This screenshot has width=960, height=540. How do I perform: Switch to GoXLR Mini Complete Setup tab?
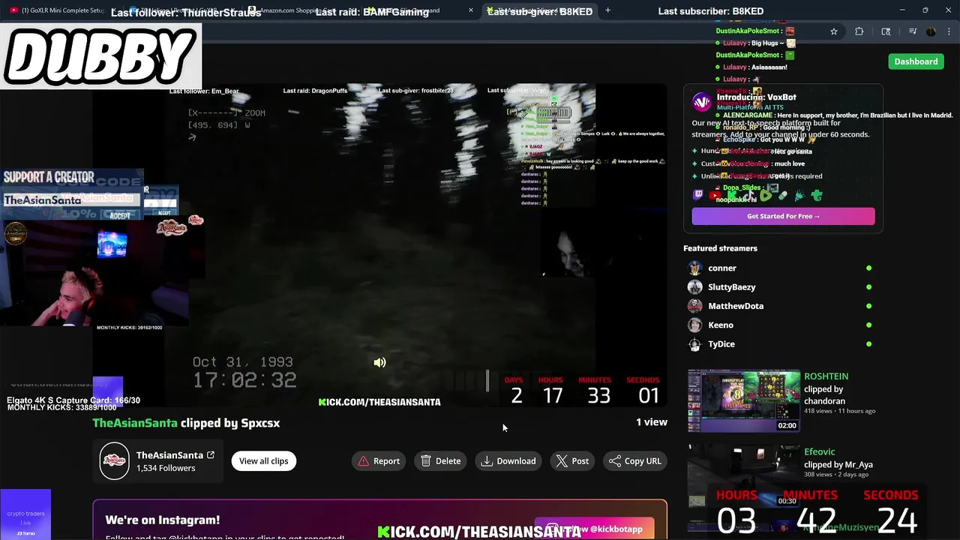pyautogui.click(x=64, y=10)
